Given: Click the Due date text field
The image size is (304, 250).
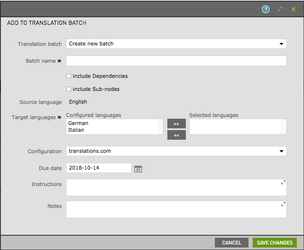Looking at the screenshot, I should click(99, 168).
